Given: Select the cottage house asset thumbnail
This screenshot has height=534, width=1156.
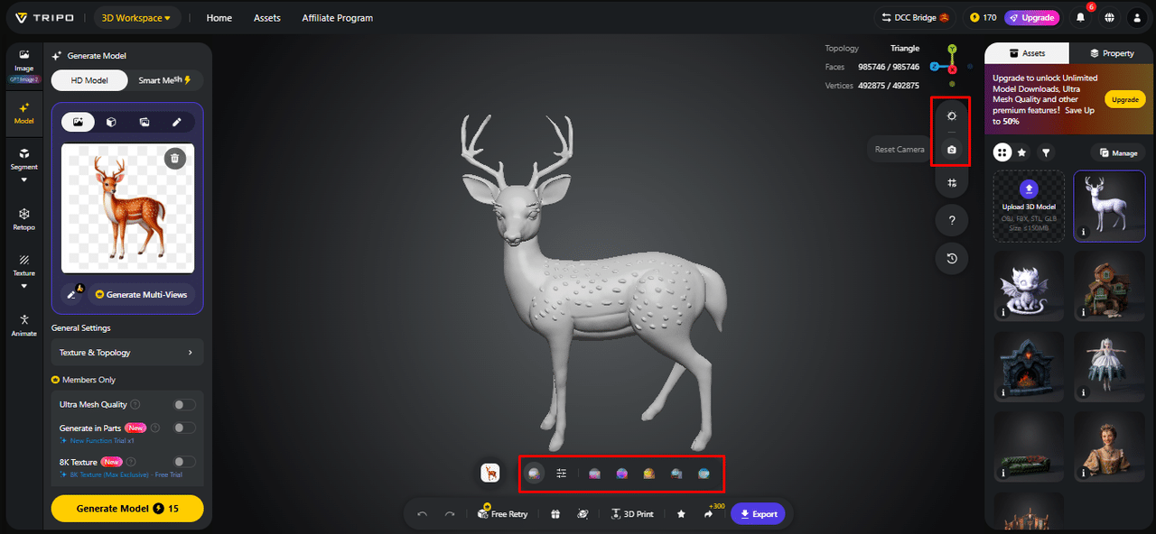Looking at the screenshot, I should tap(1109, 286).
